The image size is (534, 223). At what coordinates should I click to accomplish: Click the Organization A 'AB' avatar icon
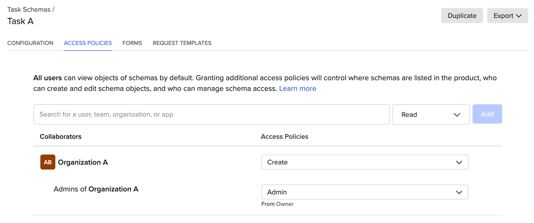(x=48, y=162)
